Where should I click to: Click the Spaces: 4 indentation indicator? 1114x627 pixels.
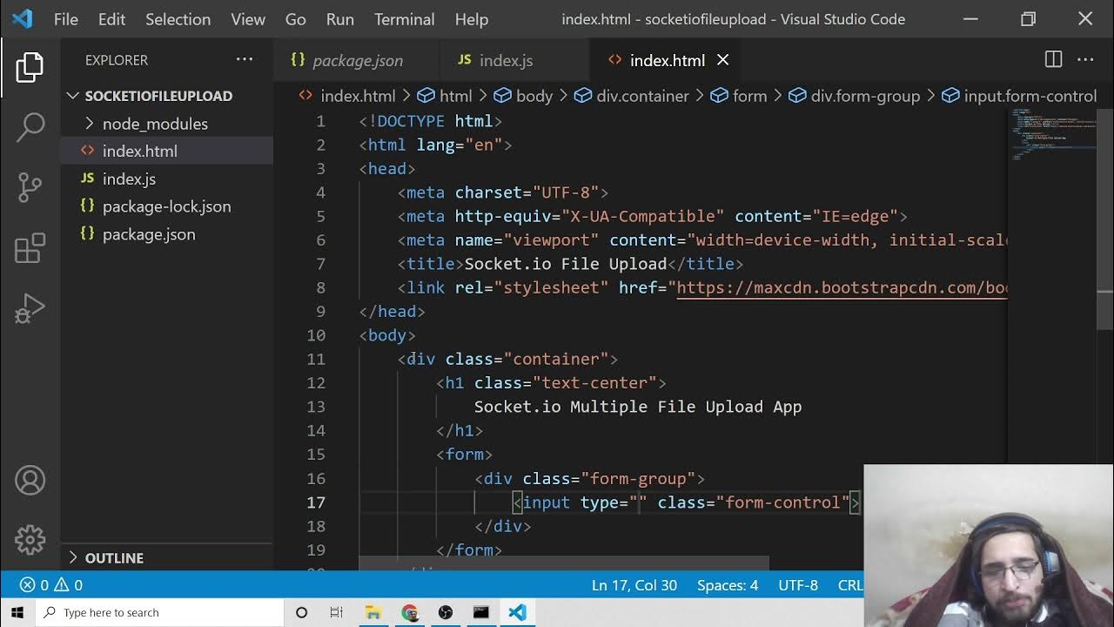coord(727,585)
